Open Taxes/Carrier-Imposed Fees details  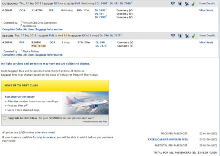click(x=168, y=140)
